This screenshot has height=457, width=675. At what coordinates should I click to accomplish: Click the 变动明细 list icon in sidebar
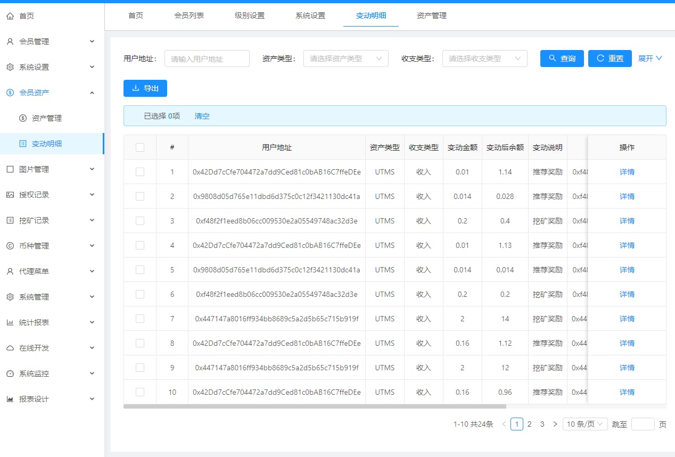[23, 144]
